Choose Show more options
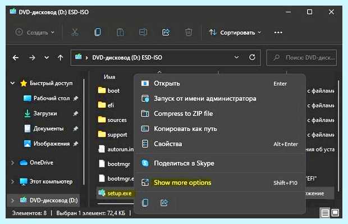This screenshot has height=224, width=348. tap(219, 183)
